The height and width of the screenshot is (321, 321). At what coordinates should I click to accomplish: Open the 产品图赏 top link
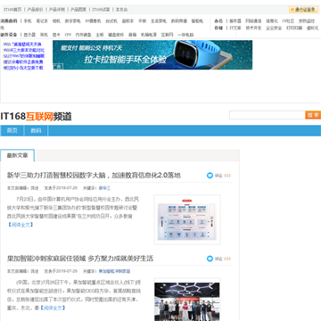pos(78,10)
